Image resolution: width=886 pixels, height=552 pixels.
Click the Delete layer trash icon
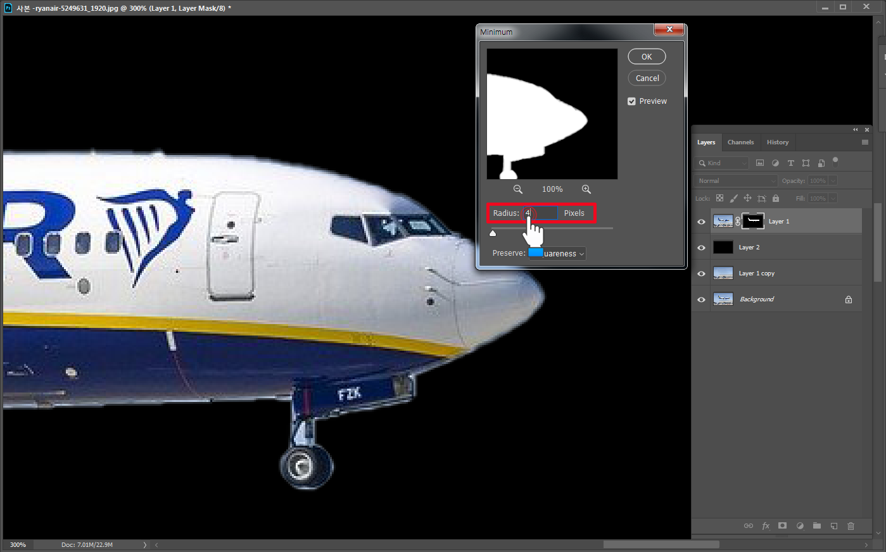coord(851,526)
